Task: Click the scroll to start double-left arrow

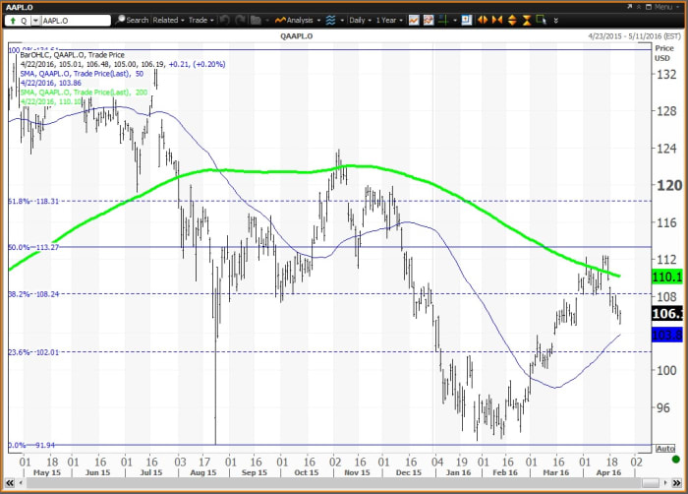Action: tap(9, 483)
